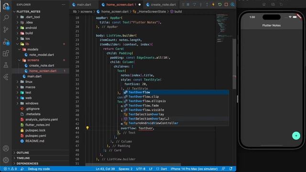Collapse the screens folder

(33, 60)
